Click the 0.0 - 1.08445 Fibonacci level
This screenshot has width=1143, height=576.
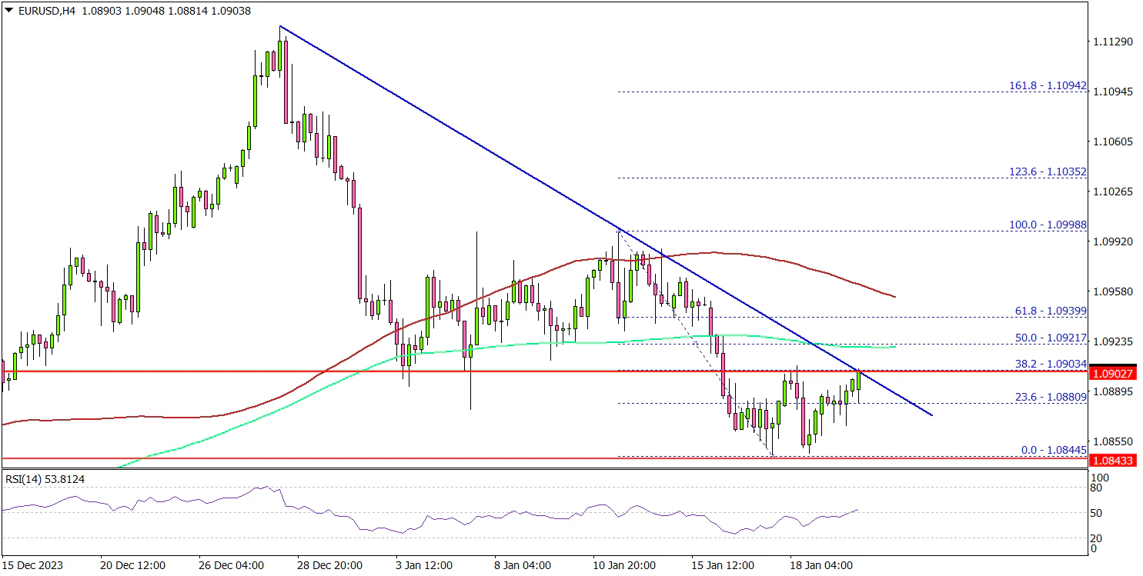(x=1052, y=451)
